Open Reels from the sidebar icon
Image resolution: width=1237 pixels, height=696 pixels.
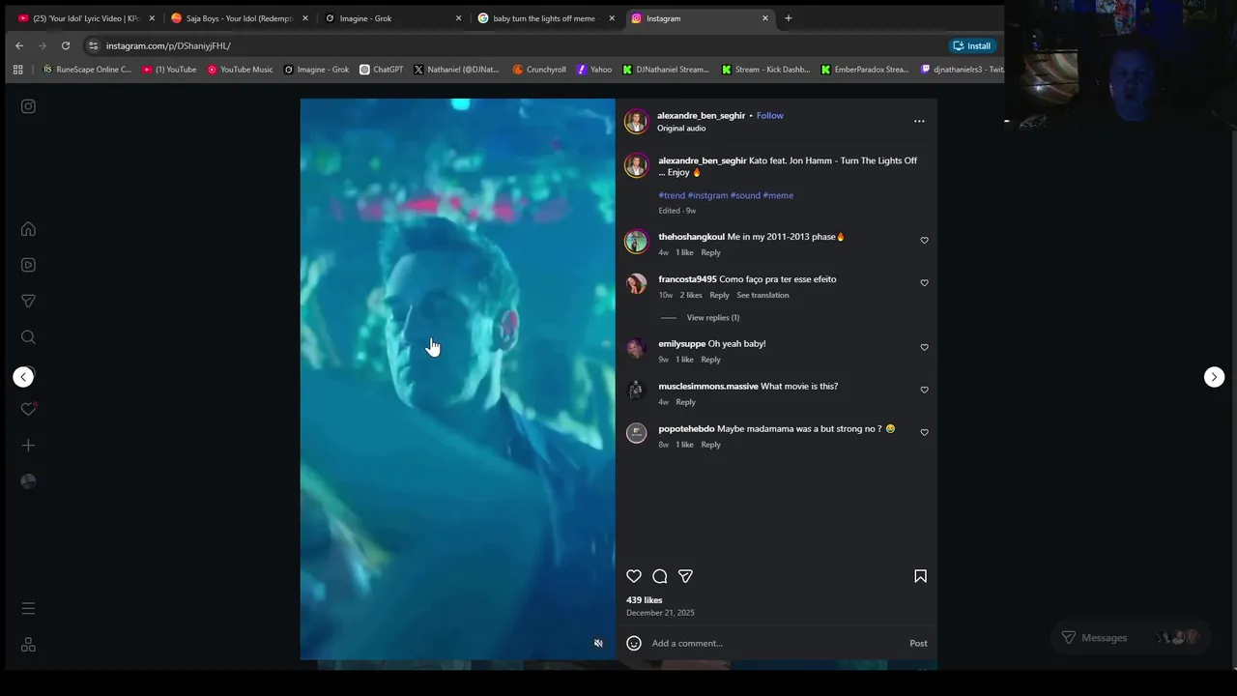tap(28, 265)
